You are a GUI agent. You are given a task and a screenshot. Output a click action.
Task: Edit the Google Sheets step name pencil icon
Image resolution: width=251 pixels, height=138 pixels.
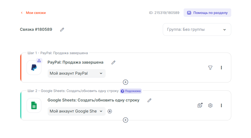[149, 100]
